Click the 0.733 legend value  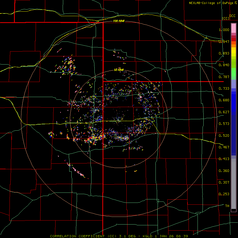tap(224, 88)
